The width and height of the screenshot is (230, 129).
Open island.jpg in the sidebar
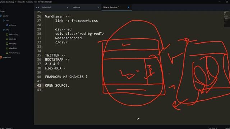[x=13, y=48]
